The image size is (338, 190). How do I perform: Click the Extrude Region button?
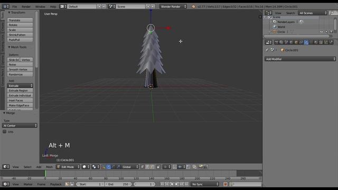pyautogui.click(x=20, y=90)
